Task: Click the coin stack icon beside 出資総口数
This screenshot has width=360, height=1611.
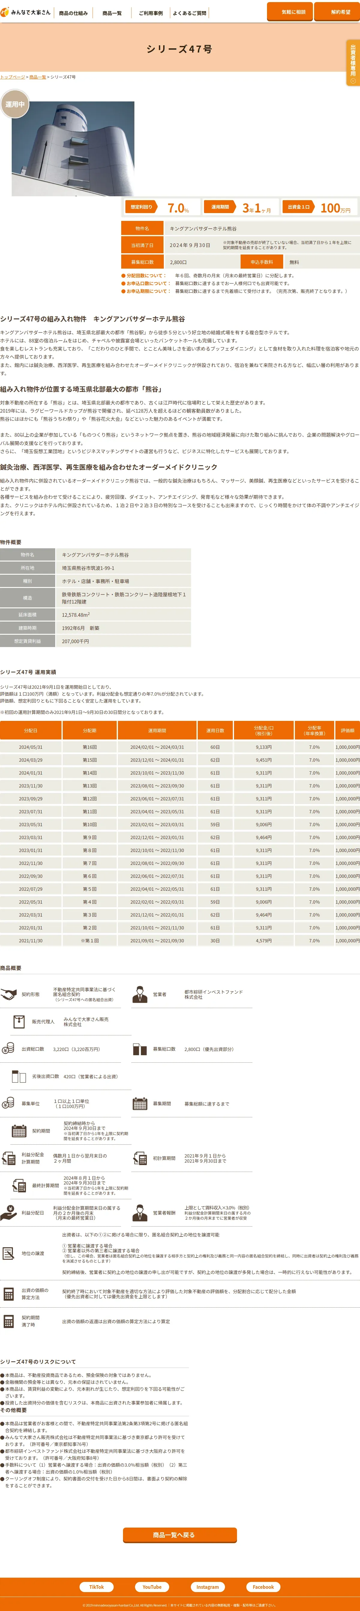Action: pyautogui.click(x=8, y=1049)
